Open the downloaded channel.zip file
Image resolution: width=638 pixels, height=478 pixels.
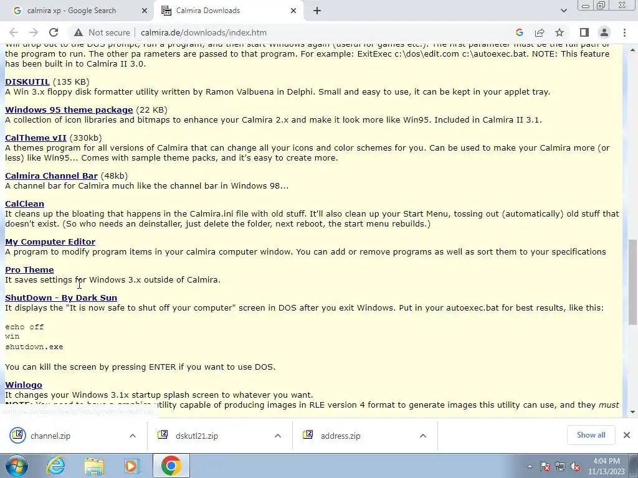click(50, 436)
